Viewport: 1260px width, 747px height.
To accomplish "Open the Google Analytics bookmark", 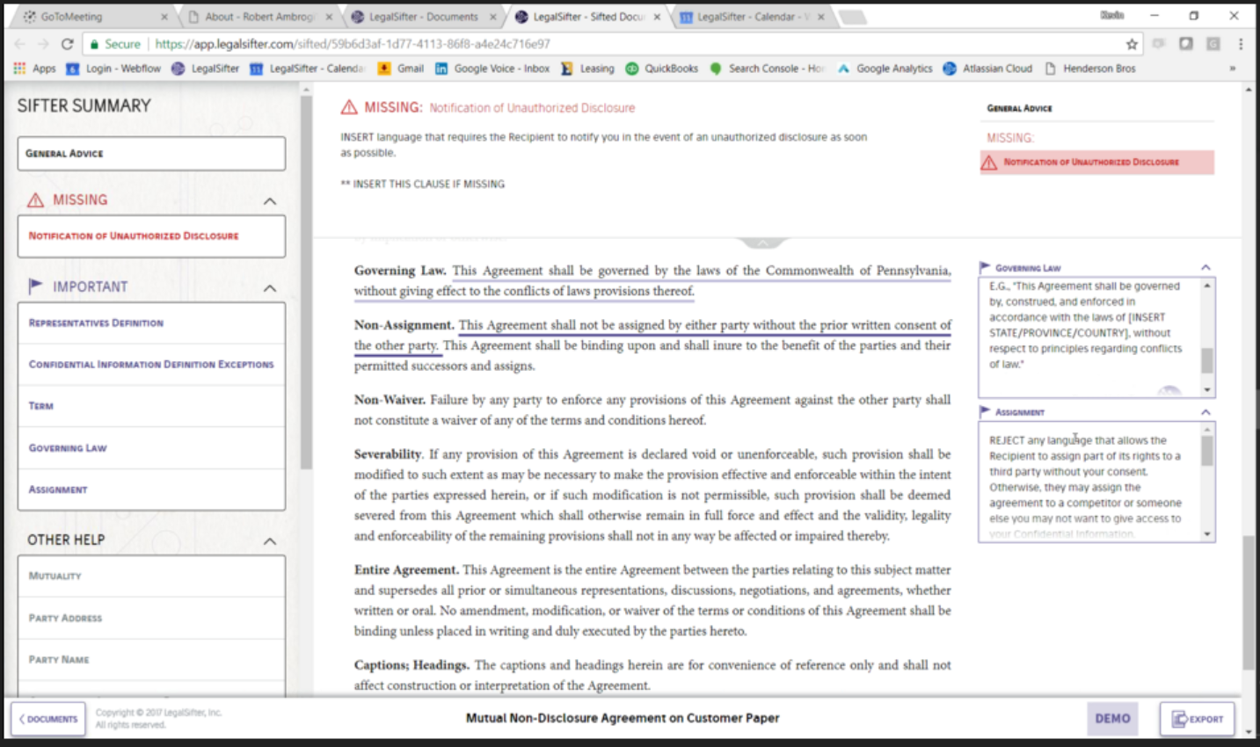I will (885, 69).
